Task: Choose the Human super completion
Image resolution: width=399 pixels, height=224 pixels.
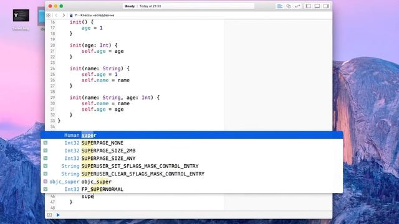Action: tap(192, 135)
